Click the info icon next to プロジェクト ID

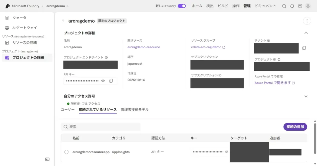pyautogui.click(x=279, y=59)
